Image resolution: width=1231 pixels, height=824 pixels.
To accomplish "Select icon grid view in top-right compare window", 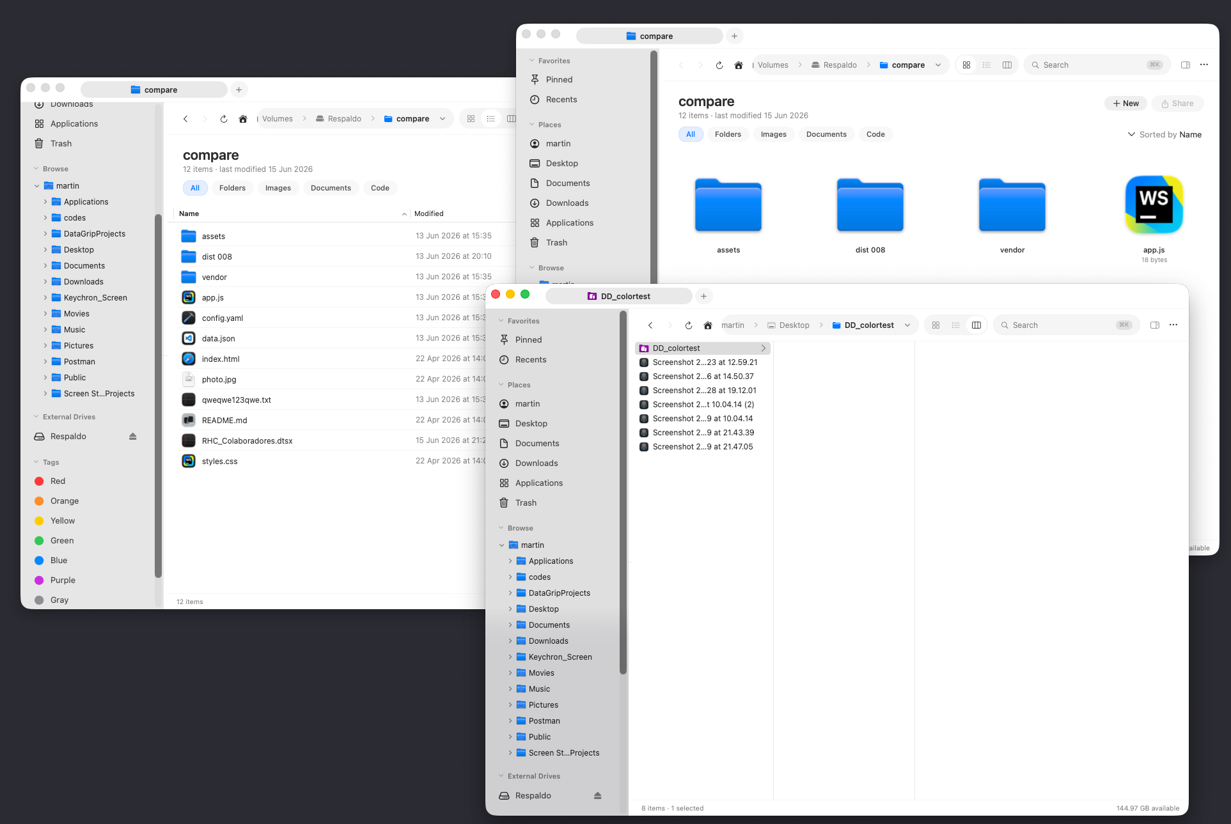I will 966,65.
